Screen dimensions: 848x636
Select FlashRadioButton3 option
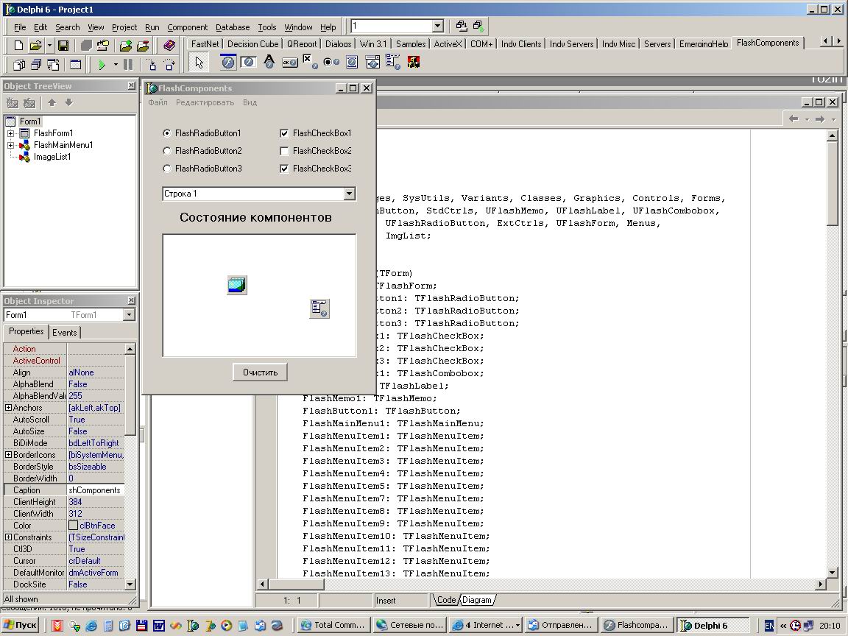[x=202, y=169]
